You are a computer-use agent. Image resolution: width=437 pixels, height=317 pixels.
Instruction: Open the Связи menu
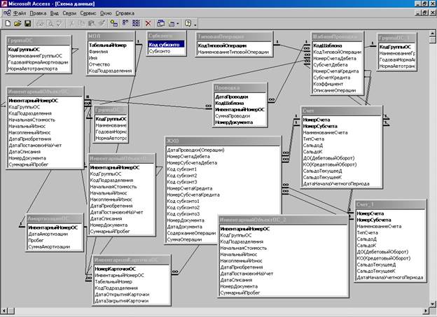[69, 13]
